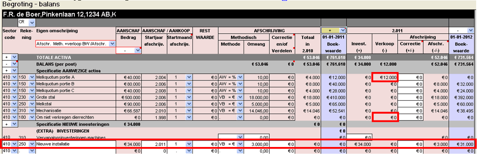Open the '-' dropdown above 01-01-2012
This screenshot has height=155, width=477.
tap(471, 30)
